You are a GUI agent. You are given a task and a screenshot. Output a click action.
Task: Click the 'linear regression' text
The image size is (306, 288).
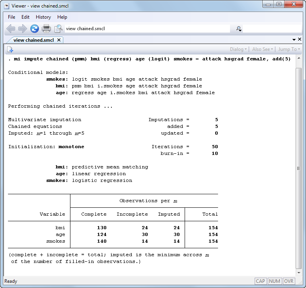[x=99, y=174]
